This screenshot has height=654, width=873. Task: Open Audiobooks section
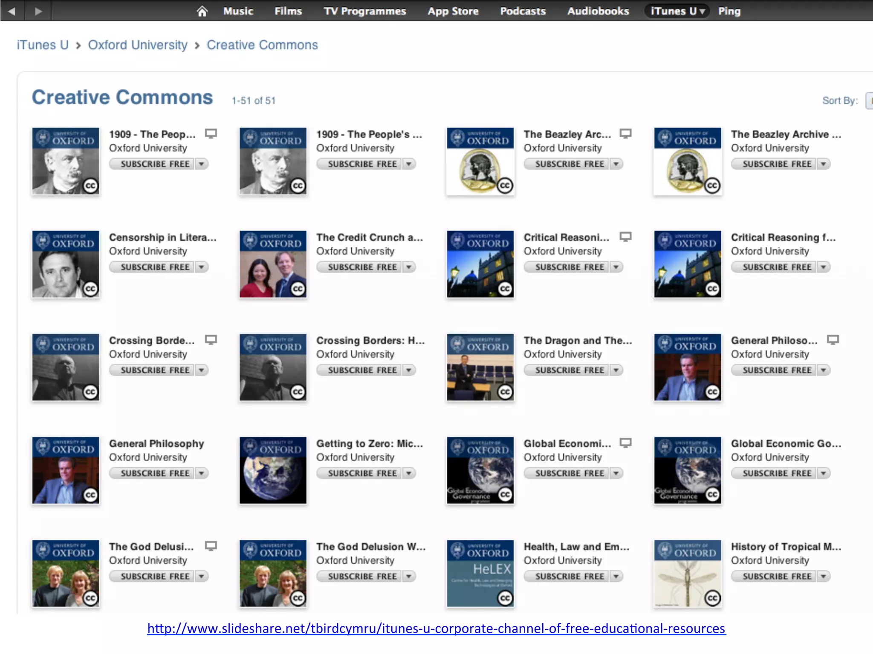coord(598,11)
